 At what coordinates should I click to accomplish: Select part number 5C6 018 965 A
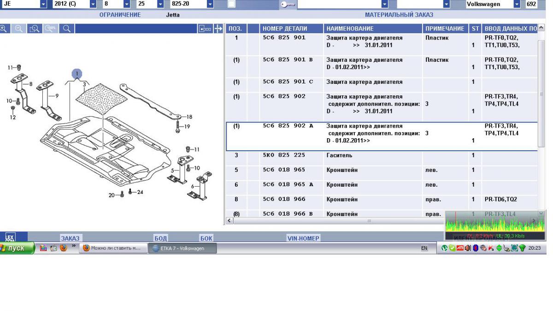288,185
